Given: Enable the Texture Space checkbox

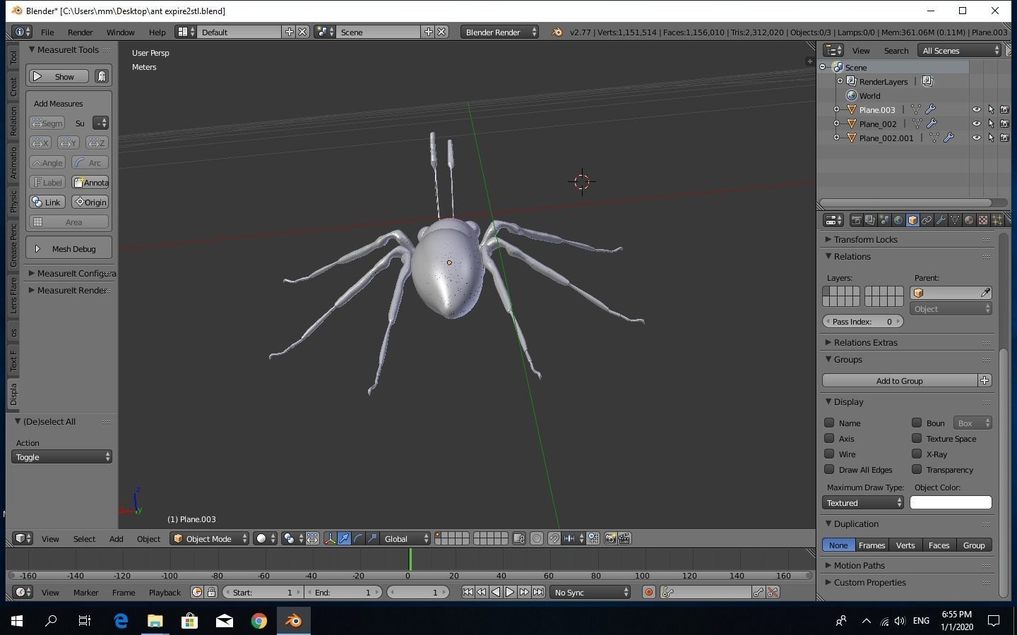Looking at the screenshot, I should point(917,438).
